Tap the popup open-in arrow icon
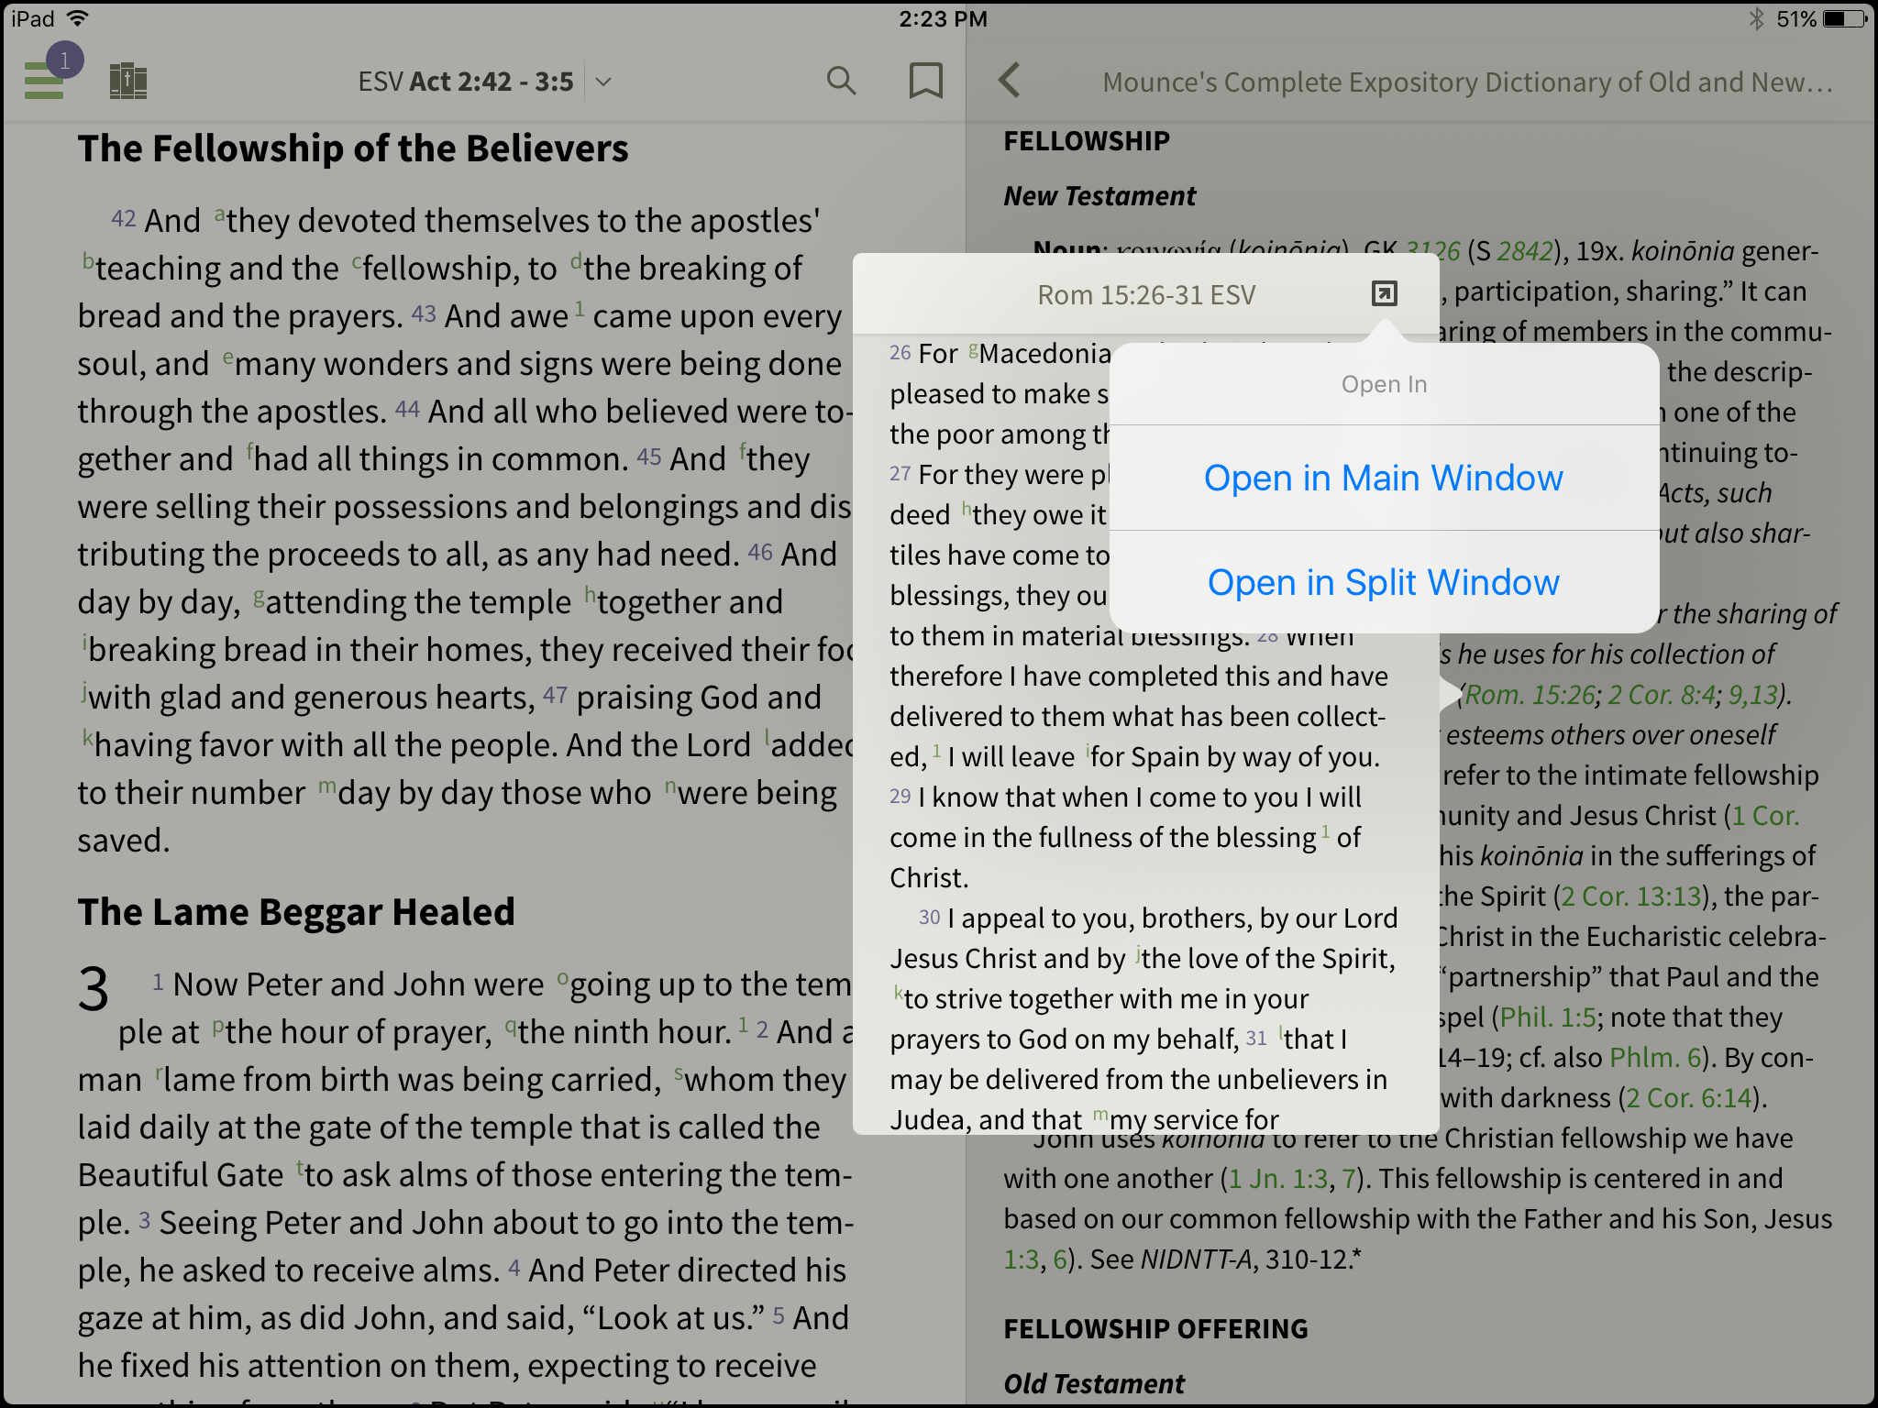This screenshot has width=1878, height=1408. pos(1384,293)
